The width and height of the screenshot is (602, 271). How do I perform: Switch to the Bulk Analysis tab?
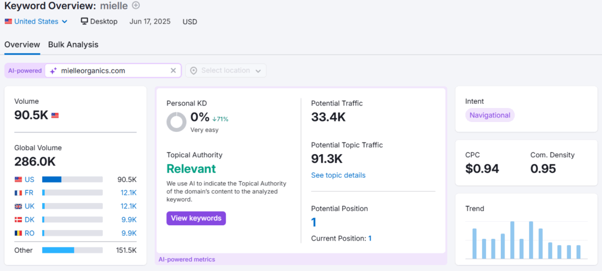73,45
